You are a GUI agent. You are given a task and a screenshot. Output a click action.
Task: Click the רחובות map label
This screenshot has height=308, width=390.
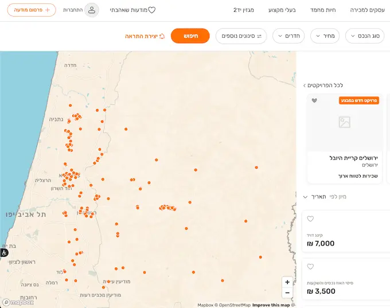tap(29, 298)
